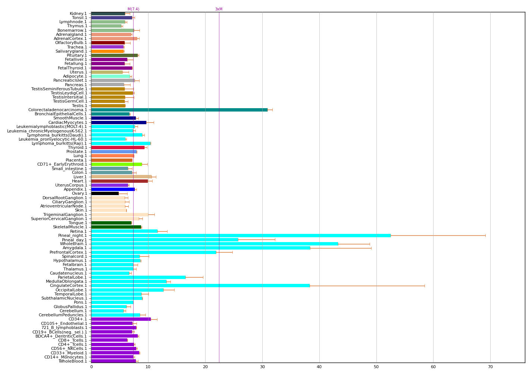Viewport: 532px width, 376px height.
Task: Click the teal Colorectaladenocarcinoma.1 bar
Action: 179,110
